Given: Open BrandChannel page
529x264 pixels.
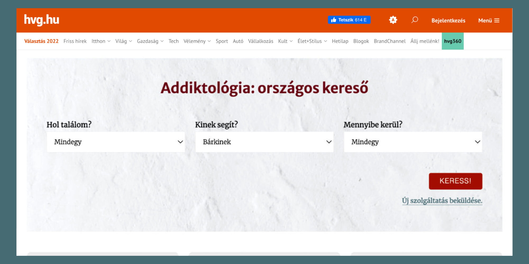Looking at the screenshot, I should [x=390, y=41].
